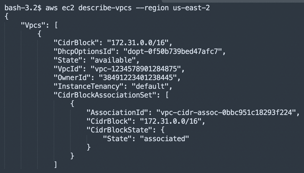Click the "DhcpOptionsId" key
This screenshot has height=173, width=304.
84,51
